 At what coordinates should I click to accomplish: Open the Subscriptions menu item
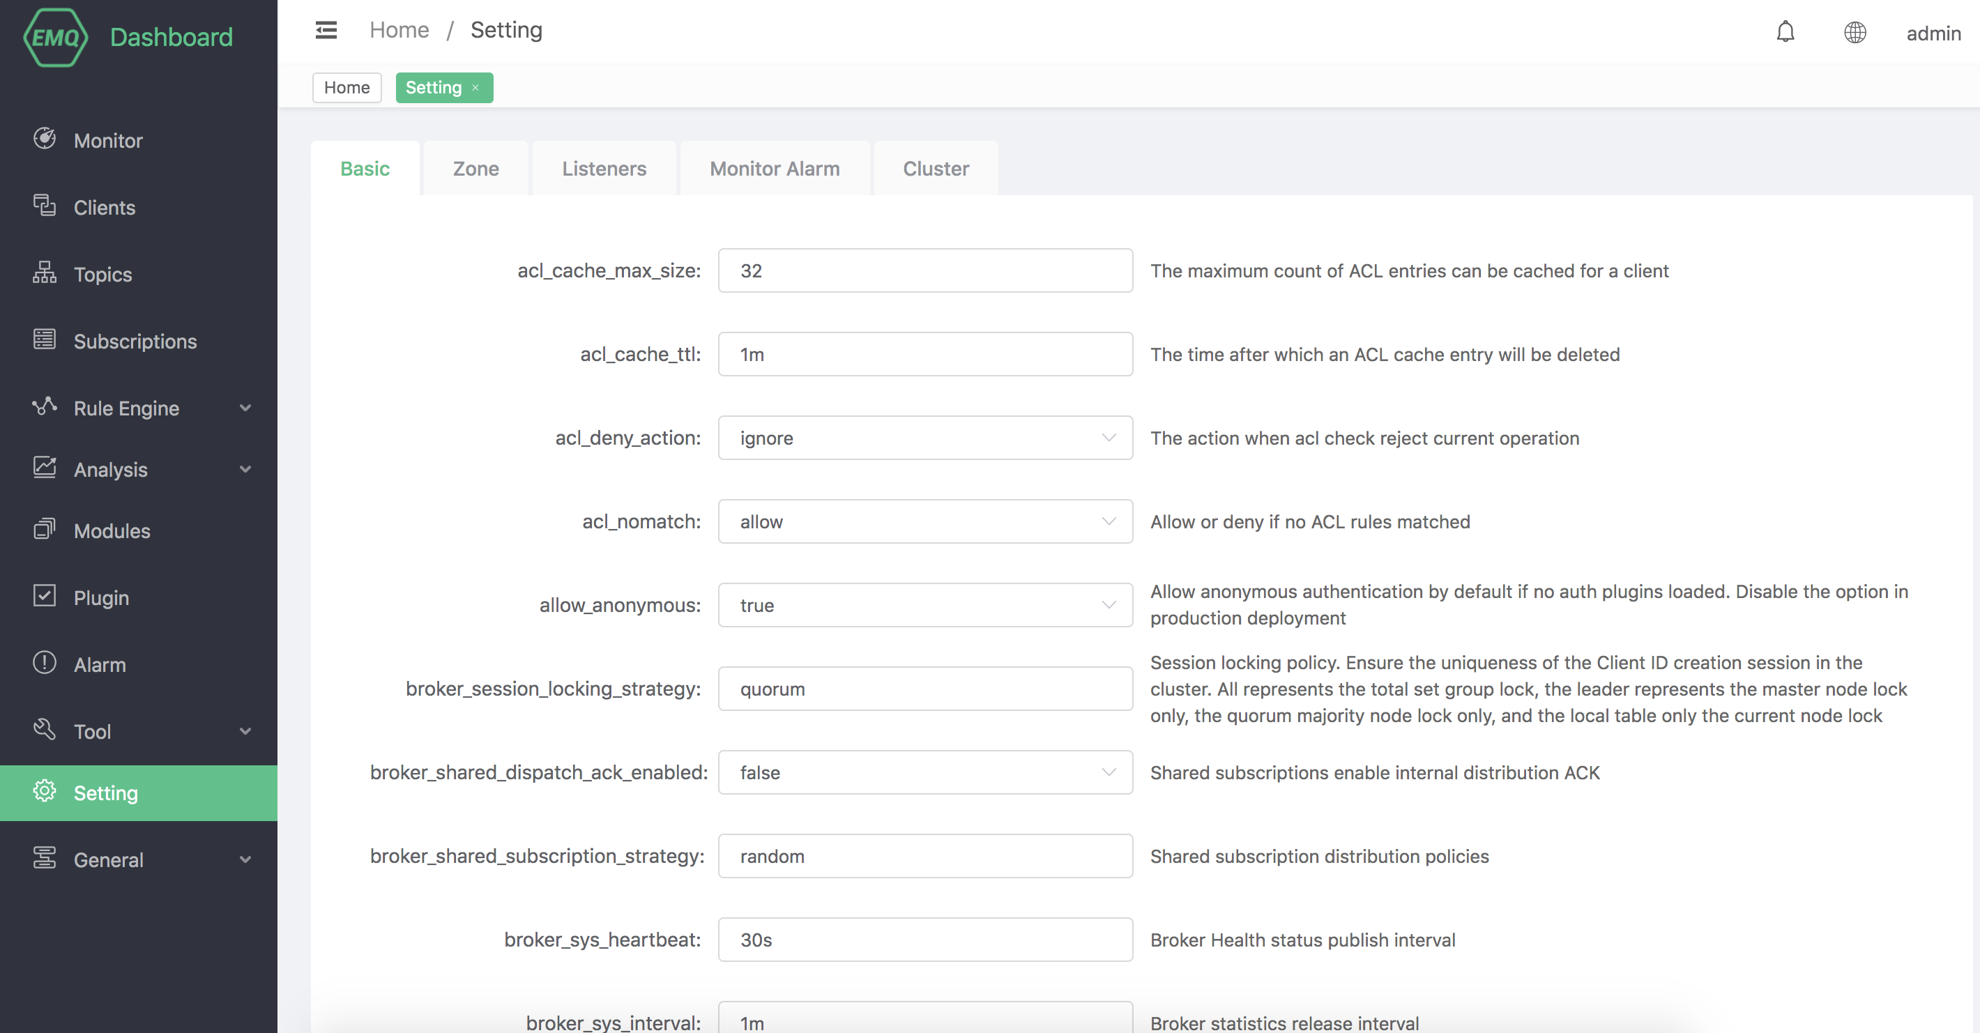(138, 342)
